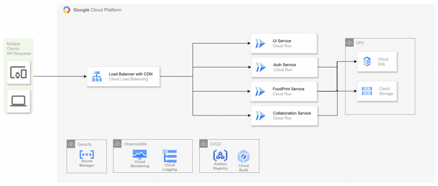The width and height of the screenshot is (438, 186).
Task: Click the 'Cloud Logging' label
Action: click(169, 167)
